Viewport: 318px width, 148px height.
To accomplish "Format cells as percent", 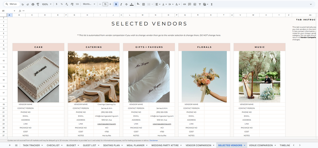I will click(x=62, y=4).
